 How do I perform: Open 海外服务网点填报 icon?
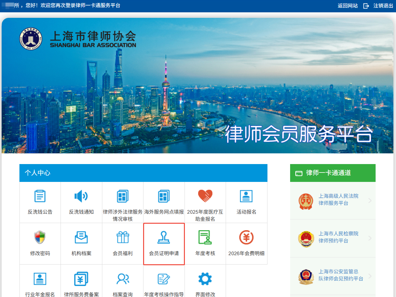pyautogui.click(x=164, y=196)
